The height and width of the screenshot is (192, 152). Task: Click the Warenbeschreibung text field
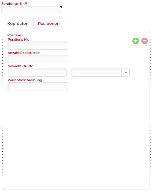pos(38,86)
